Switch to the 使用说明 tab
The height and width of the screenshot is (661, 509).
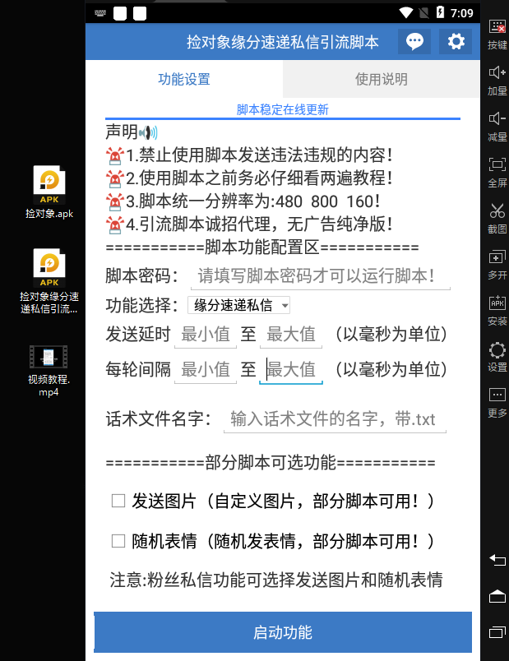[x=381, y=80]
